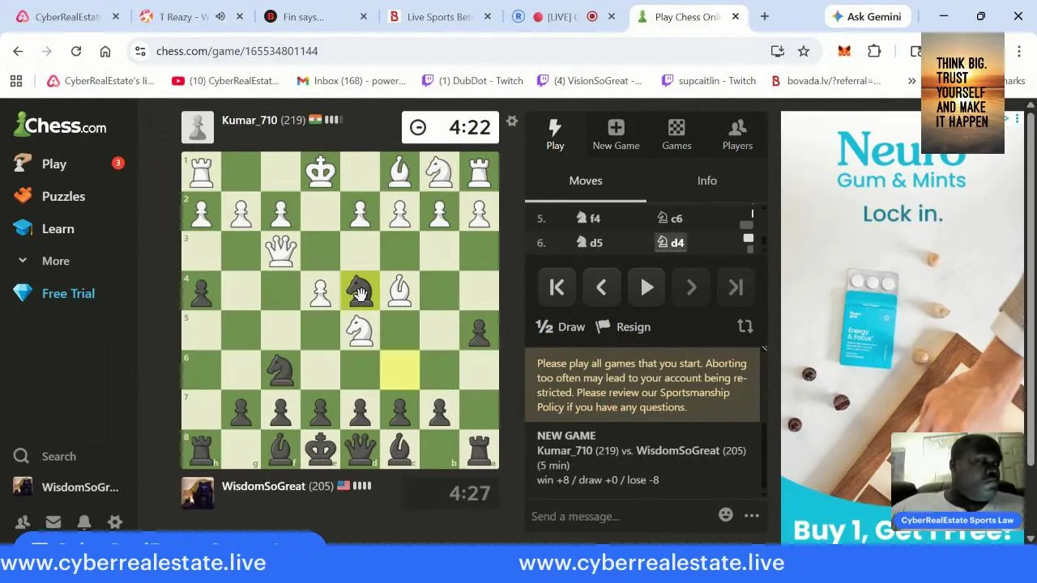Click the play moves button
This screenshot has height=583, width=1037.
[x=647, y=287]
